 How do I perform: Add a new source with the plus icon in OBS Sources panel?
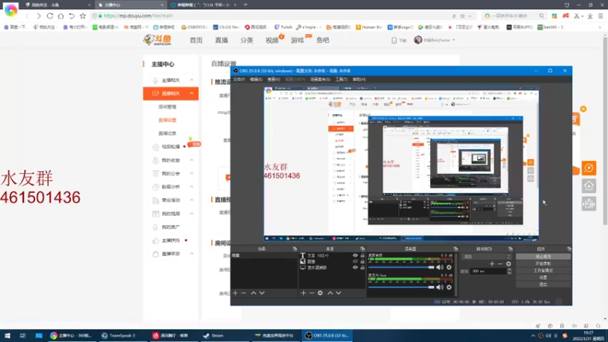click(x=303, y=293)
